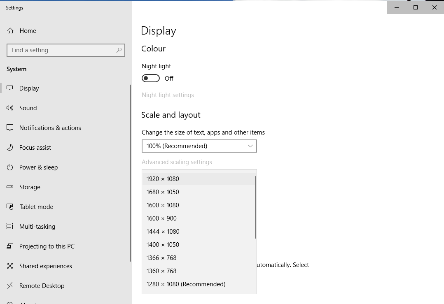Pick the 1366 × 768 option
This screenshot has width=444, height=304.
coord(161,258)
